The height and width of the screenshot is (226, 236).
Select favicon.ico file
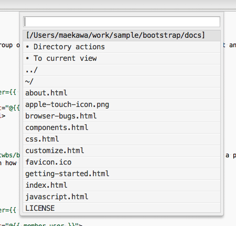(122, 163)
